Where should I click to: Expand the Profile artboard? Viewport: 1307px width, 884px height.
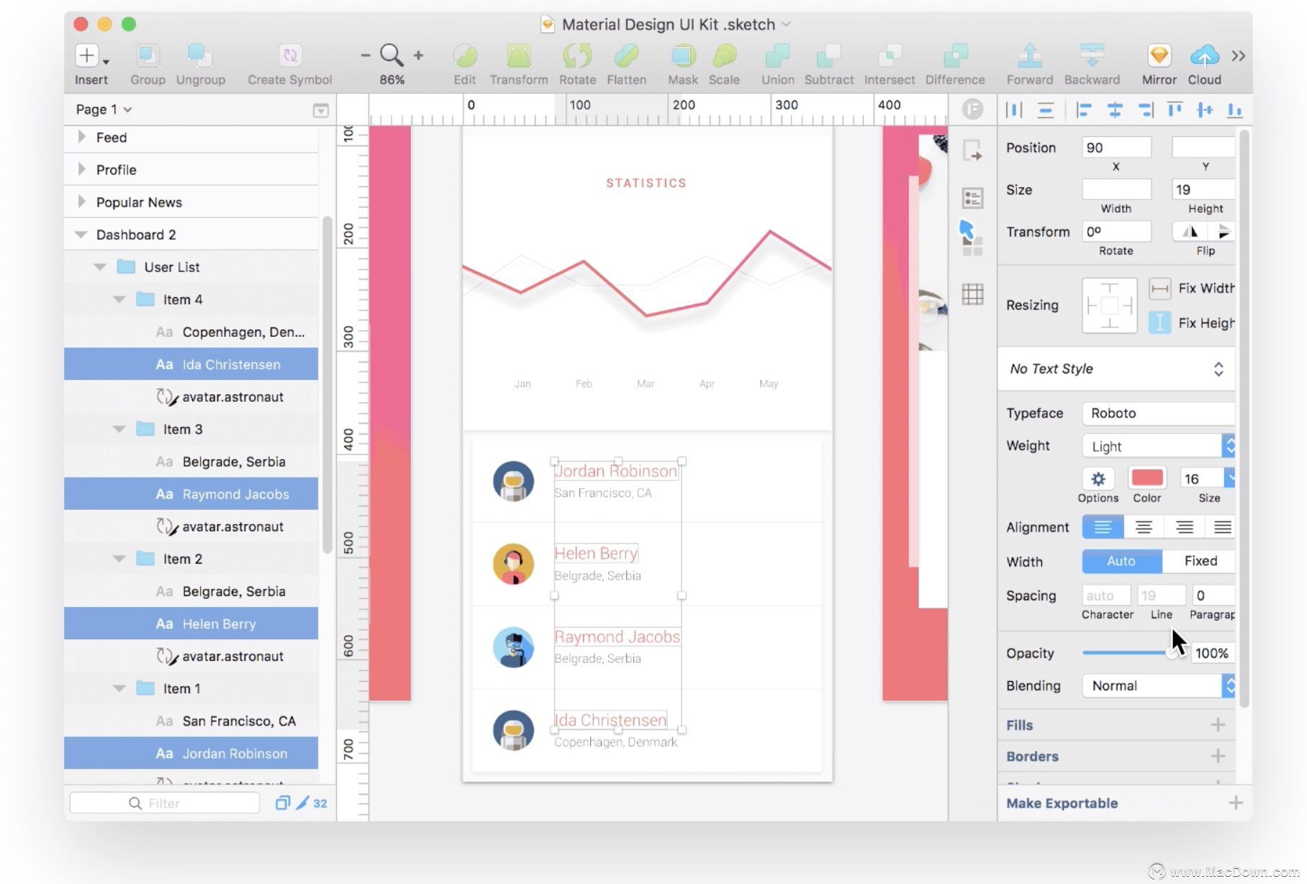coord(81,169)
